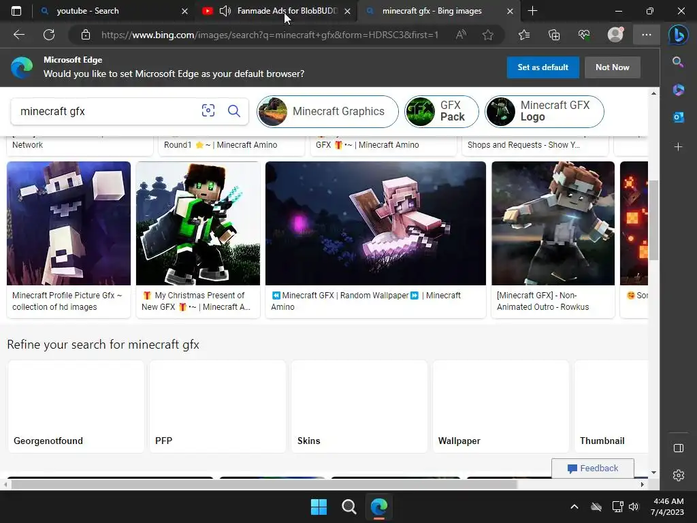Click the Set as default button
Image resolution: width=697 pixels, height=523 pixels.
pos(542,67)
